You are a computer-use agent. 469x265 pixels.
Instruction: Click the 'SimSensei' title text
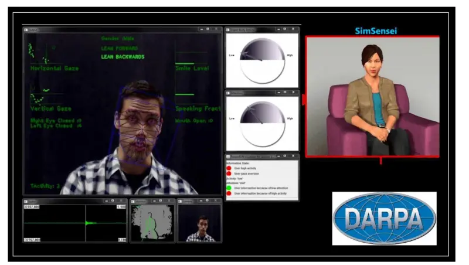(376, 31)
